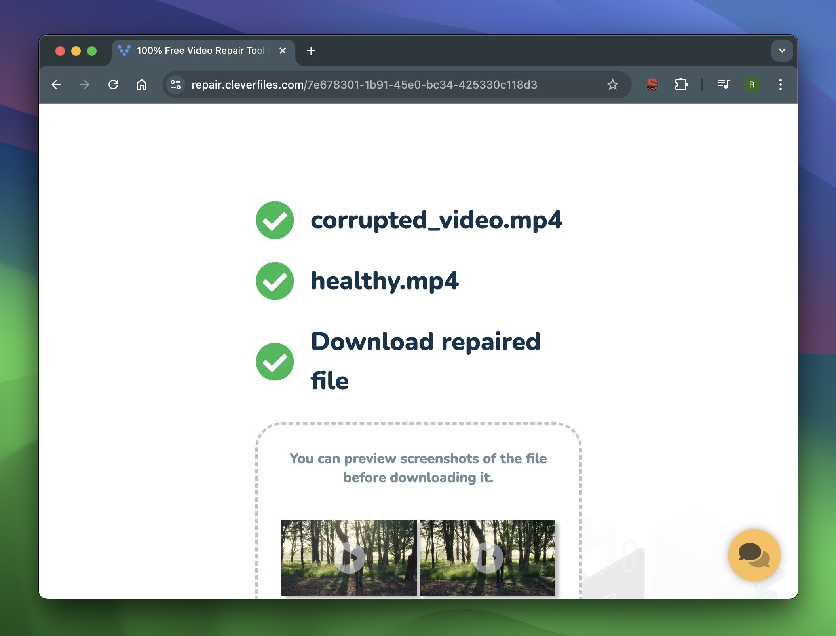Image resolution: width=836 pixels, height=636 pixels.
Task: Click the corrupted_video.mp4 file name
Action: pos(436,220)
